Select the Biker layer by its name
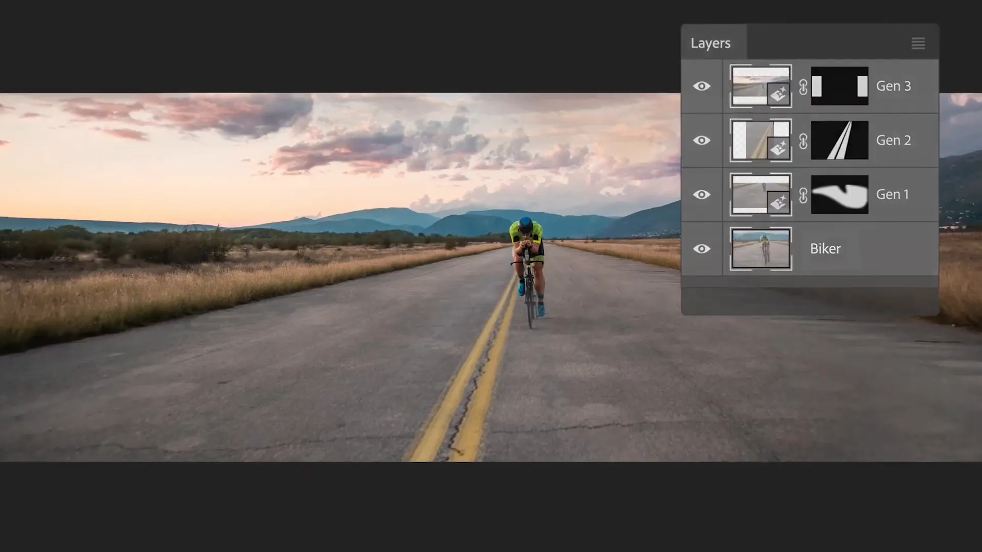The width and height of the screenshot is (982, 552). [x=825, y=249]
